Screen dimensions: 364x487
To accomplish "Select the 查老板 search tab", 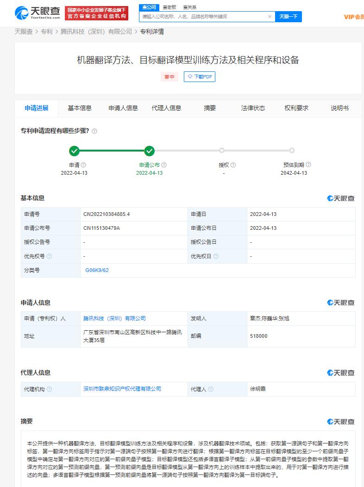I will 169,7.
